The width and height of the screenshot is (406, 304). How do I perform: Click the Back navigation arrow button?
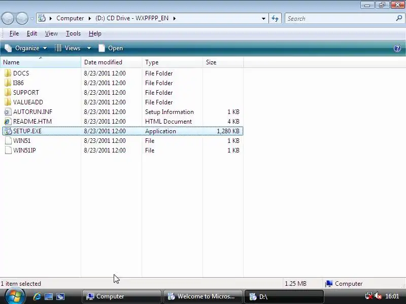8,19
